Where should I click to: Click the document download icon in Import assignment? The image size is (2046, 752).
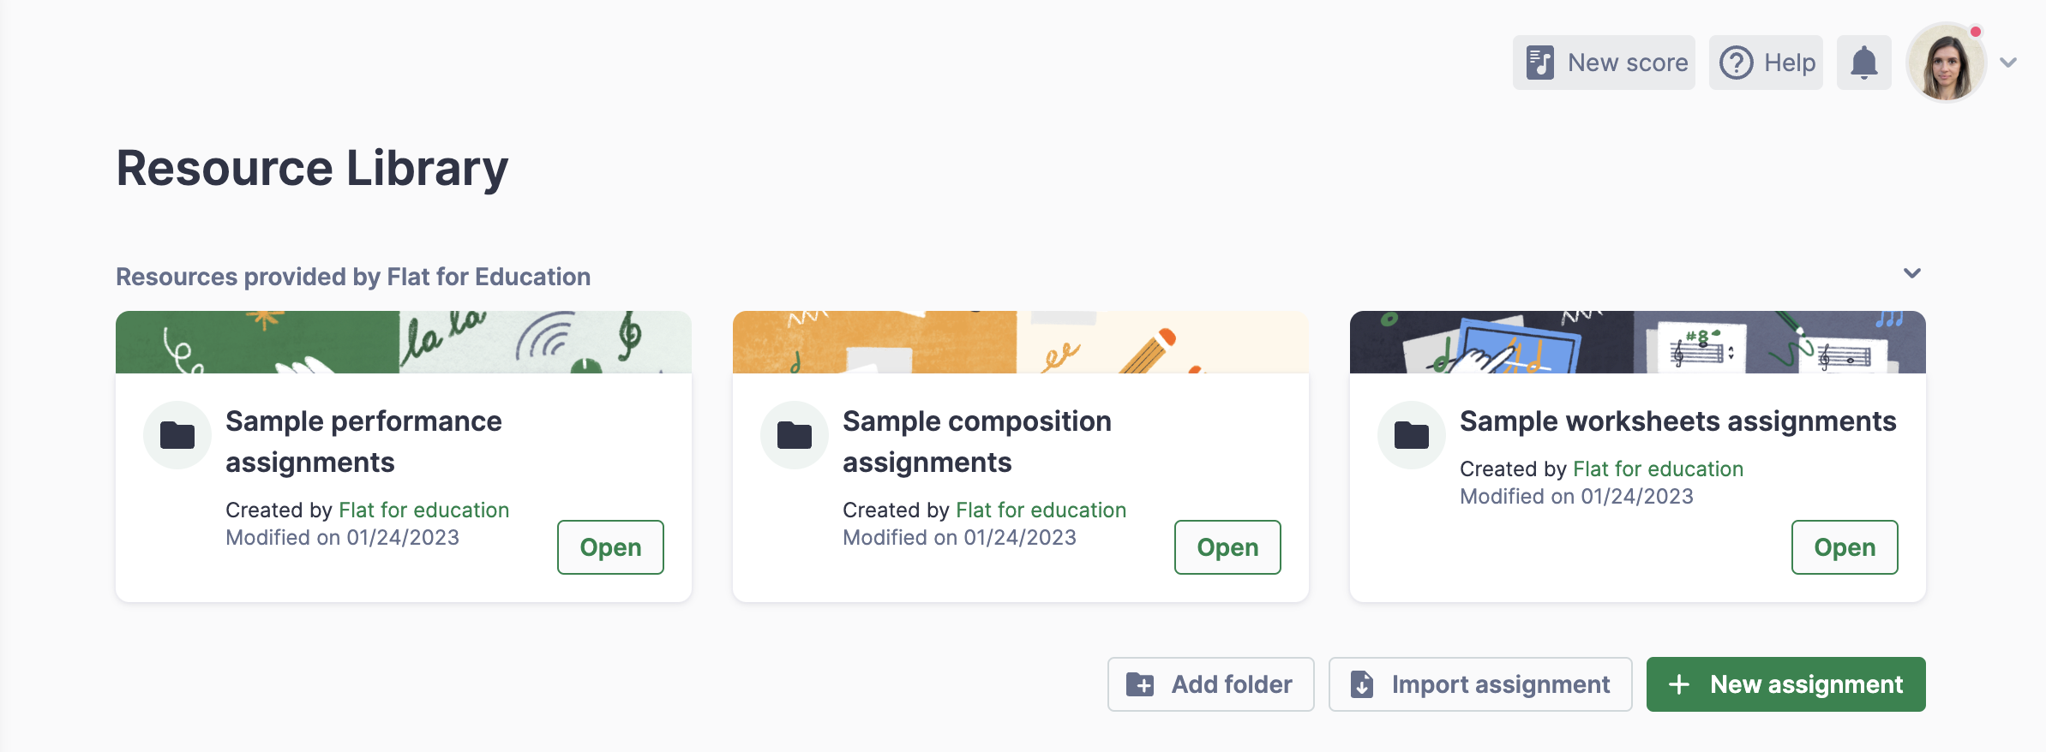(x=1362, y=684)
